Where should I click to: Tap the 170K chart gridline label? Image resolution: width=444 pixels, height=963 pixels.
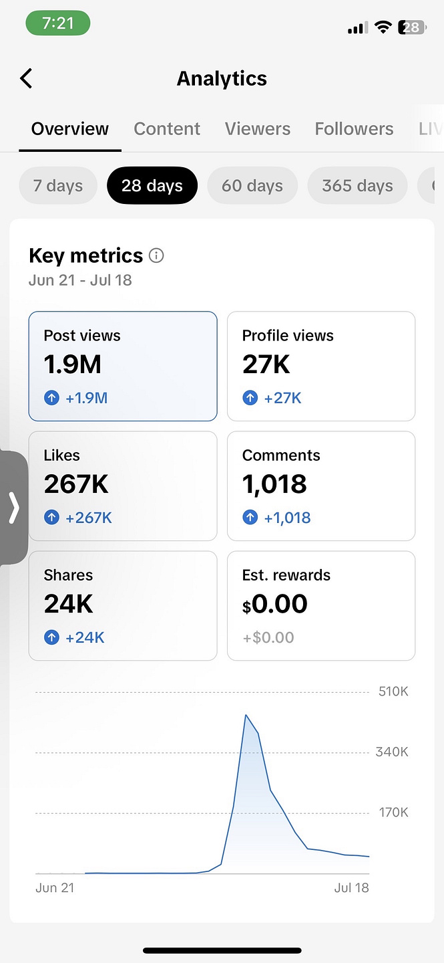[393, 813]
